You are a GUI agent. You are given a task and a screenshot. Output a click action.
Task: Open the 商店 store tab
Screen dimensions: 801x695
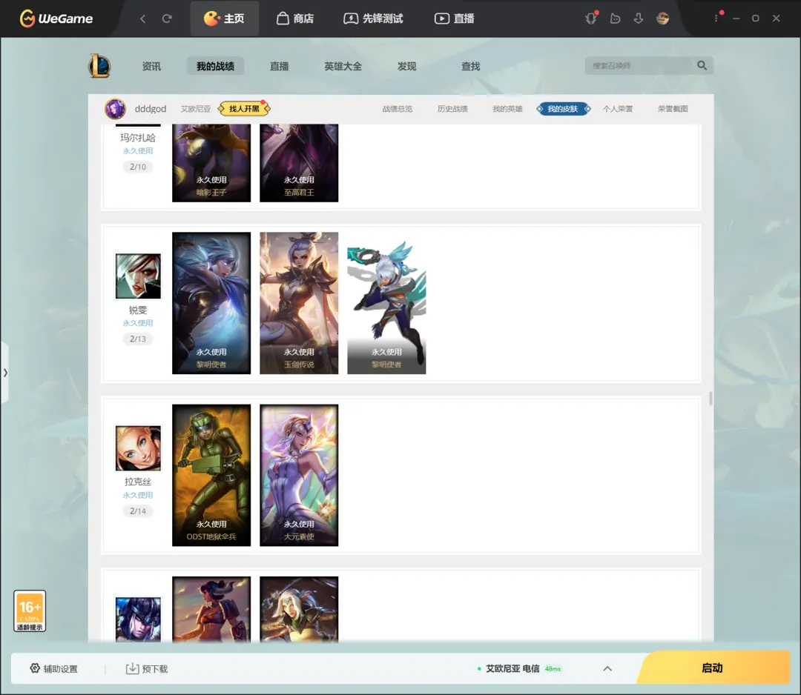[x=294, y=19]
